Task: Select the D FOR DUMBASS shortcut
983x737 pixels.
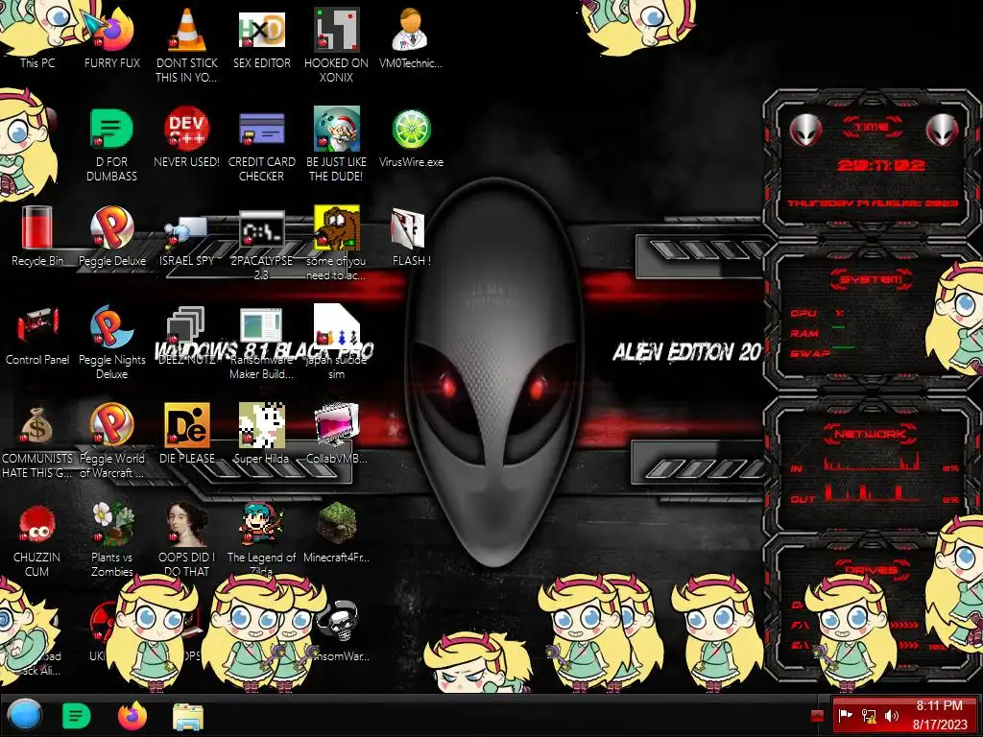Action: point(112,144)
